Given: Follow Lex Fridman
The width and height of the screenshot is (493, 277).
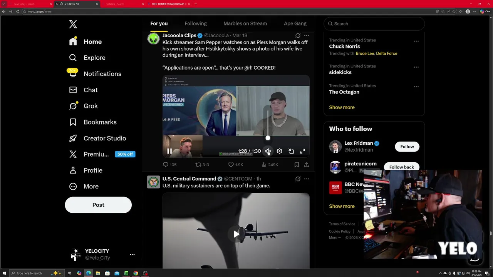Looking at the screenshot, I should point(407,147).
